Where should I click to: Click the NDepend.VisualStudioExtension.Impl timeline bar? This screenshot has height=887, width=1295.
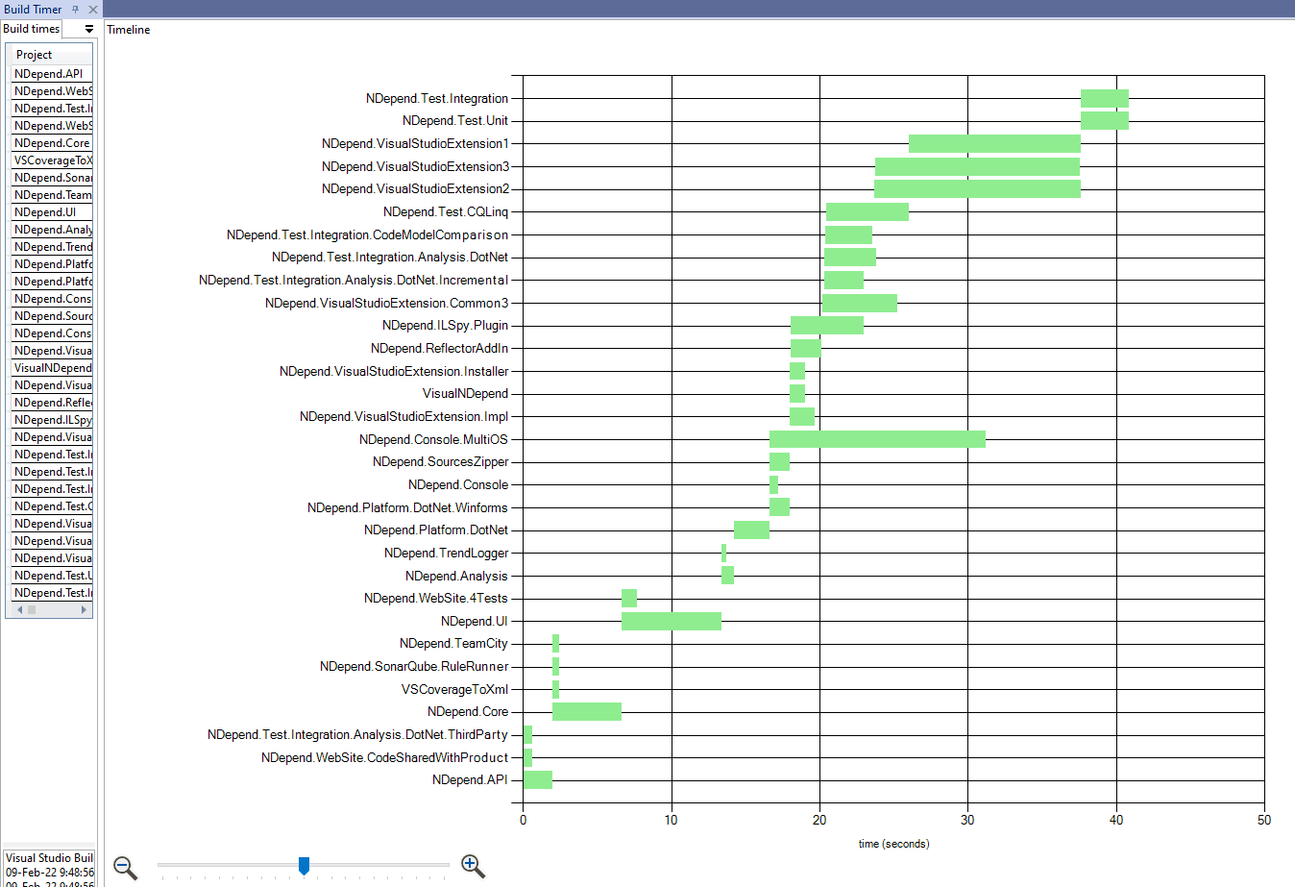coord(802,416)
